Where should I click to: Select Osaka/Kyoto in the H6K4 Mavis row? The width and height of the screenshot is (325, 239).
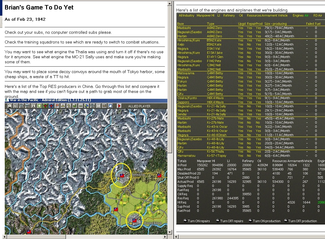tap(187, 98)
